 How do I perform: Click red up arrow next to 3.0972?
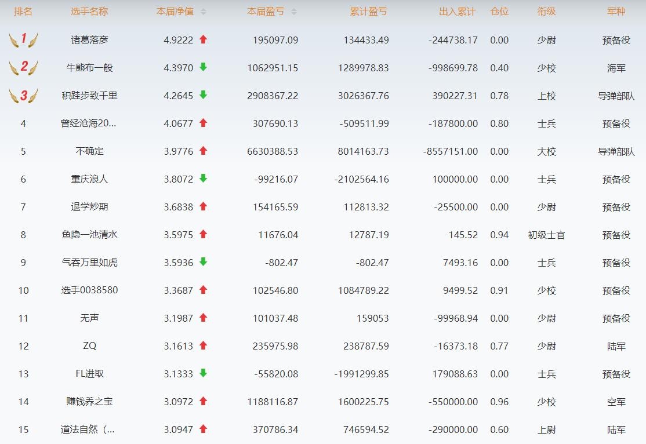203,401
